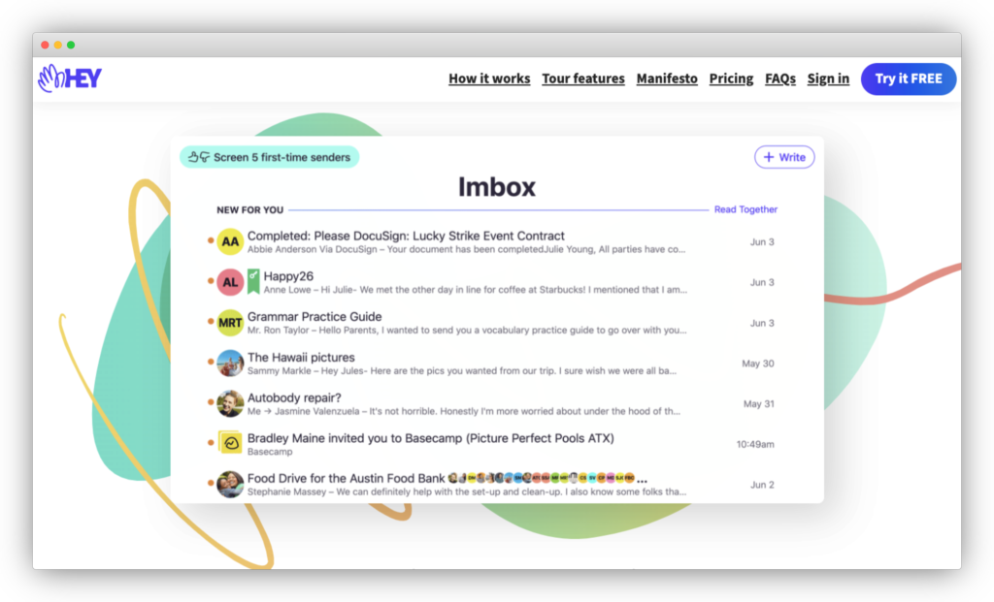This screenshot has width=994, height=602.
Task: Open Tour features in navigation
Action: click(x=582, y=79)
